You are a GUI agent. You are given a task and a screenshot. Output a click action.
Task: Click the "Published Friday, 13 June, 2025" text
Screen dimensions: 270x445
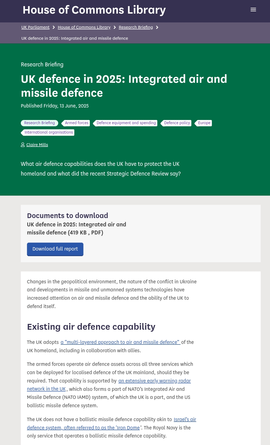[55, 106]
